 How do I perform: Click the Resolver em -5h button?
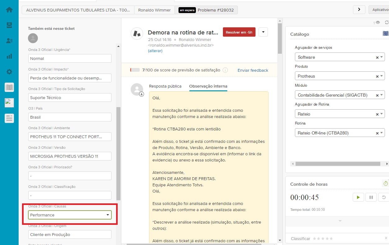coord(239,32)
